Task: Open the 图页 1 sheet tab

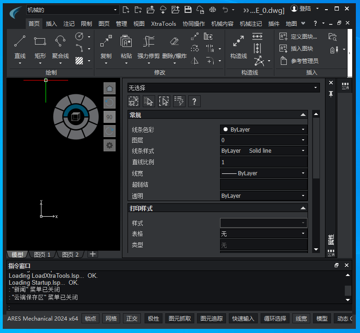Action: pyautogui.click(x=42, y=254)
